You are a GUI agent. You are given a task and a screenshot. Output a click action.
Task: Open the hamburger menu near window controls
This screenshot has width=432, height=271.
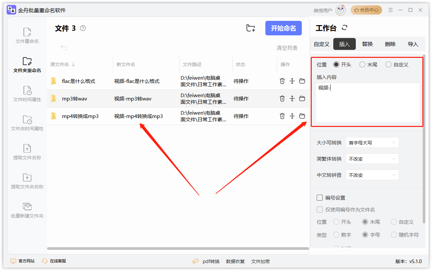391,10
